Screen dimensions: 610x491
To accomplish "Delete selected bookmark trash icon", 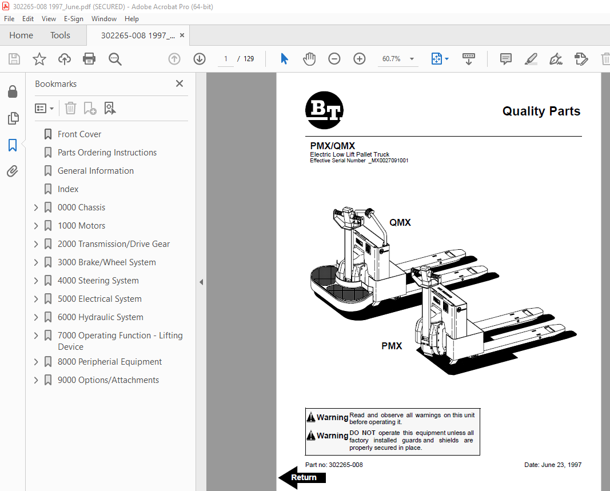I will (x=70, y=108).
